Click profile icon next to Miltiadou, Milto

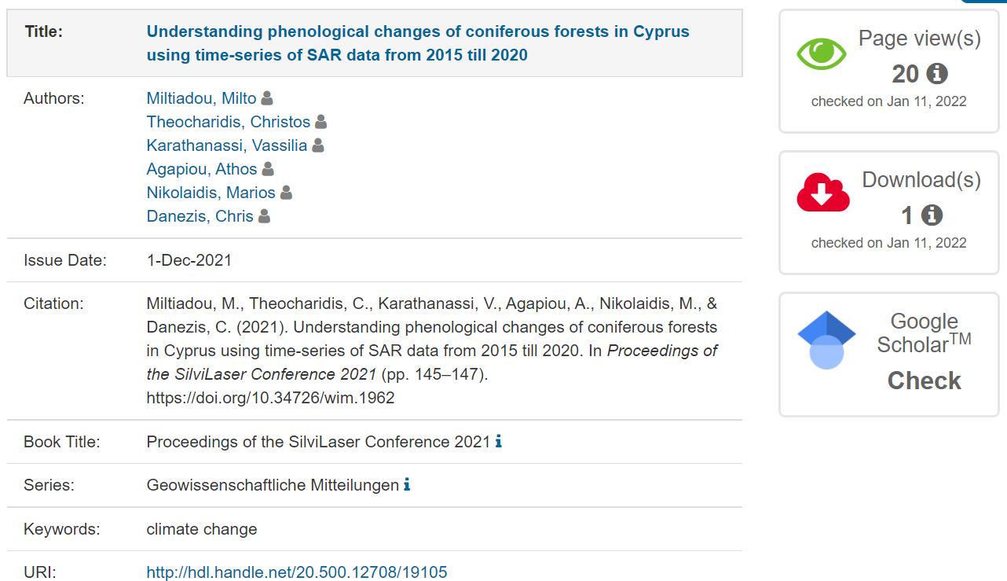tap(267, 98)
